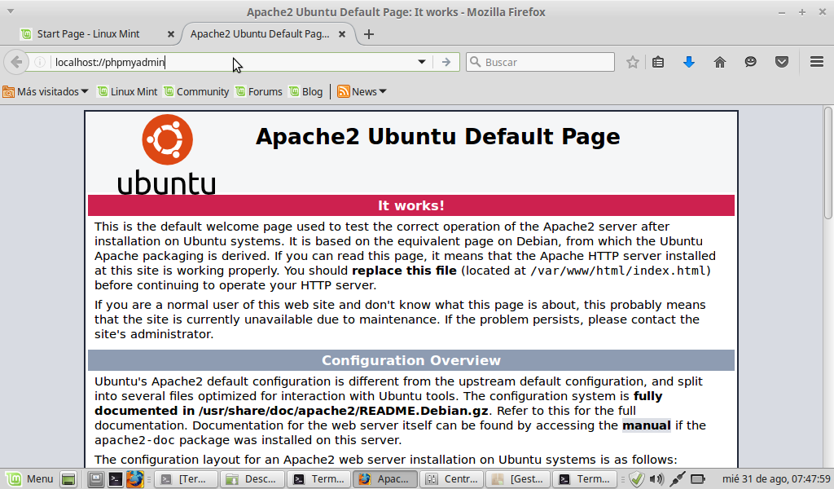This screenshot has height=489, width=834.
Task: Launch Firefox from the panel launcher
Action: [x=134, y=479]
